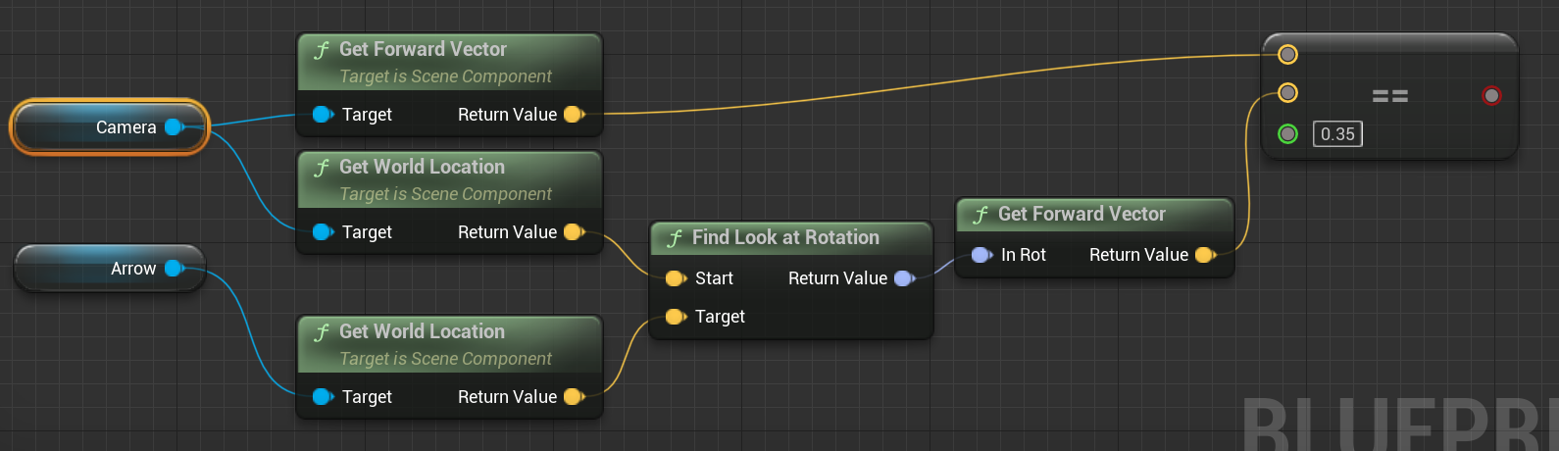The width and height of the screenshot is (1559, 451).
Task: Click Return Value pin of right Get Forward Vector
Action: coord(1205,255)
